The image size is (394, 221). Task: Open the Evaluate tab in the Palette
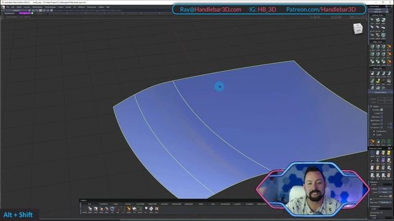(249, 204)
